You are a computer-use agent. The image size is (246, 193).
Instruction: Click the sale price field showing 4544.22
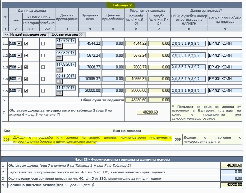pos(90,43)
